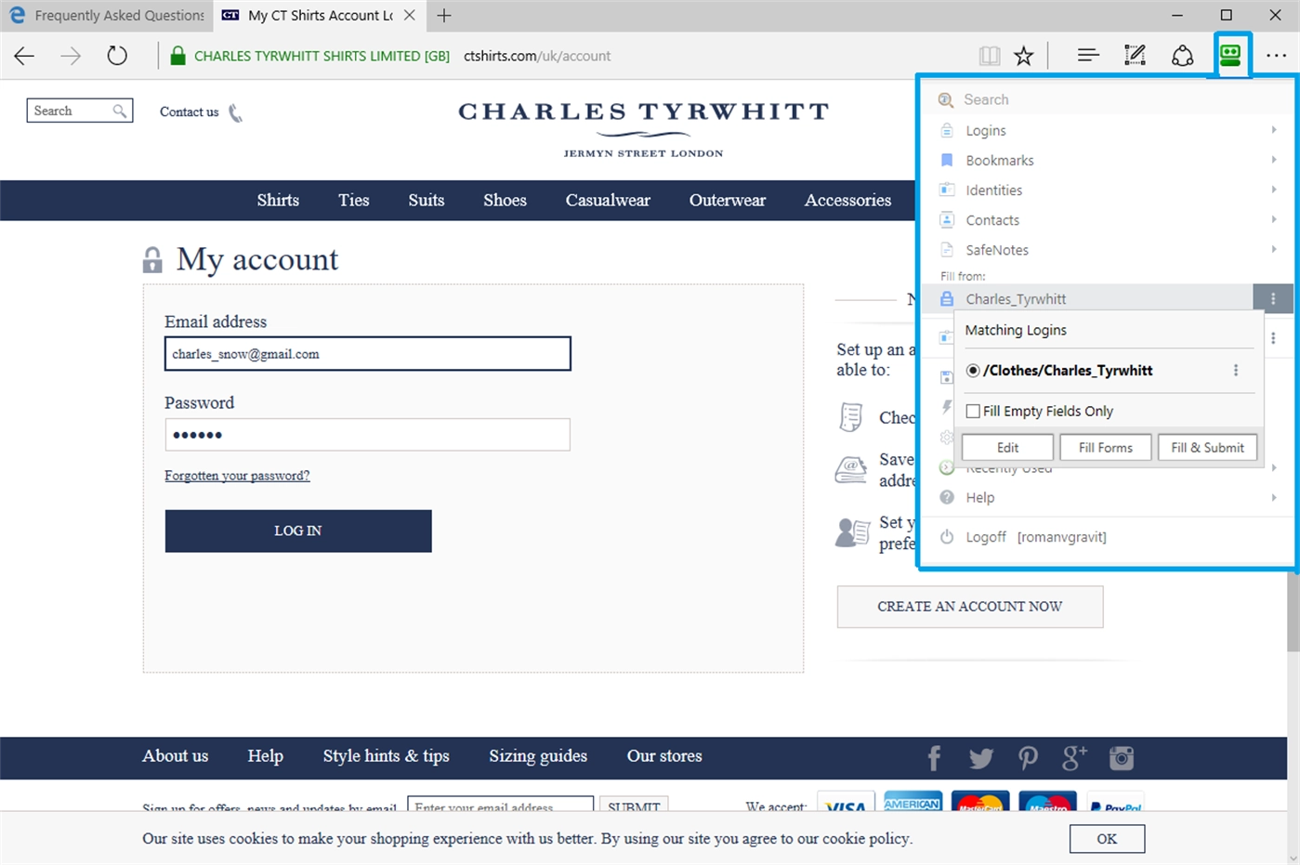Open the Hub lines icon
The image size is (1300, 865).
click(1088, 56)
